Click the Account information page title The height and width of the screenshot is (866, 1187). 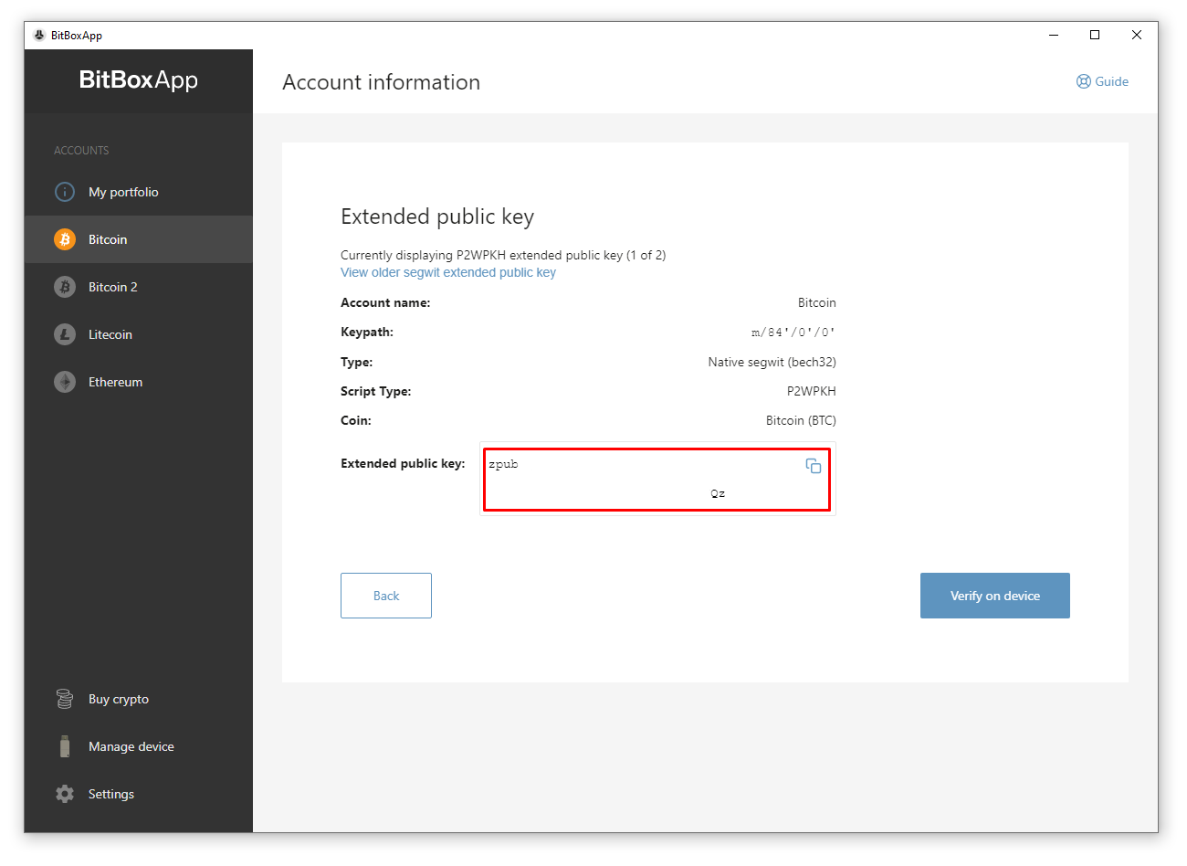382,82
